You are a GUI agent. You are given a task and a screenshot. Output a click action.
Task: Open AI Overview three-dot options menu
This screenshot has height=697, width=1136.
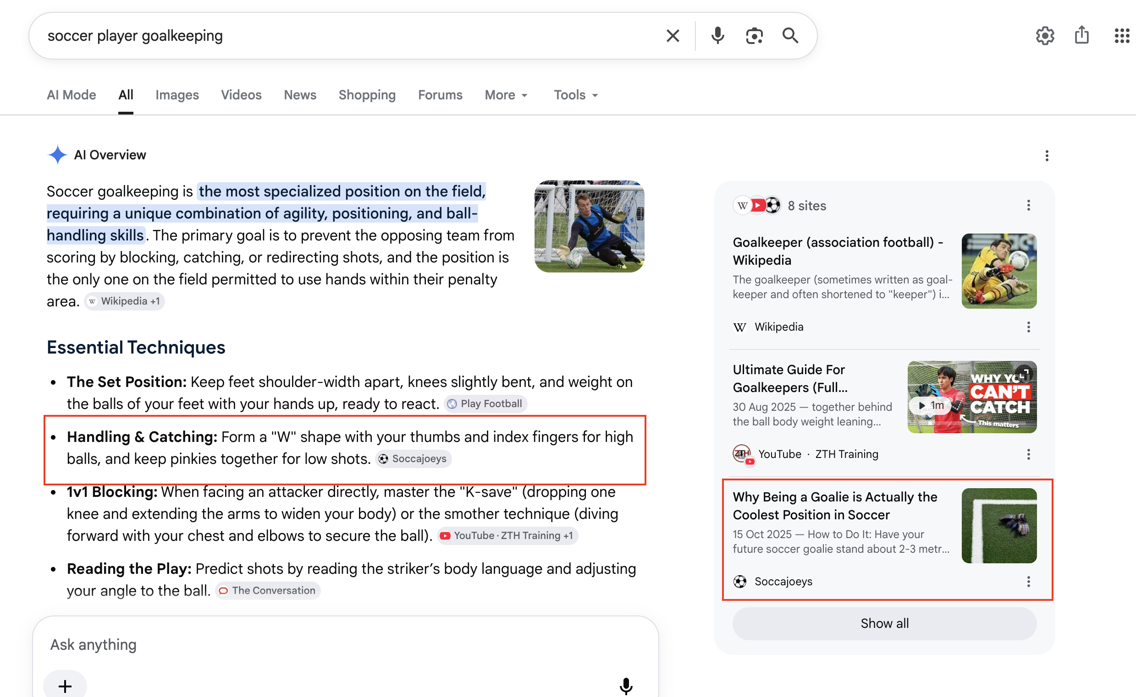pos(1047,156)
